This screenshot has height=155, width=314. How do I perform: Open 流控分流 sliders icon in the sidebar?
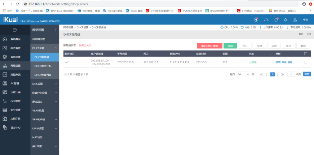pos(5,75)
